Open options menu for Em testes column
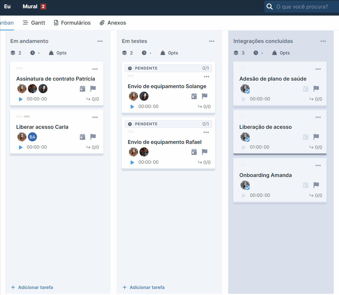This screenshot has height=295, width=339. pos(212,41)
